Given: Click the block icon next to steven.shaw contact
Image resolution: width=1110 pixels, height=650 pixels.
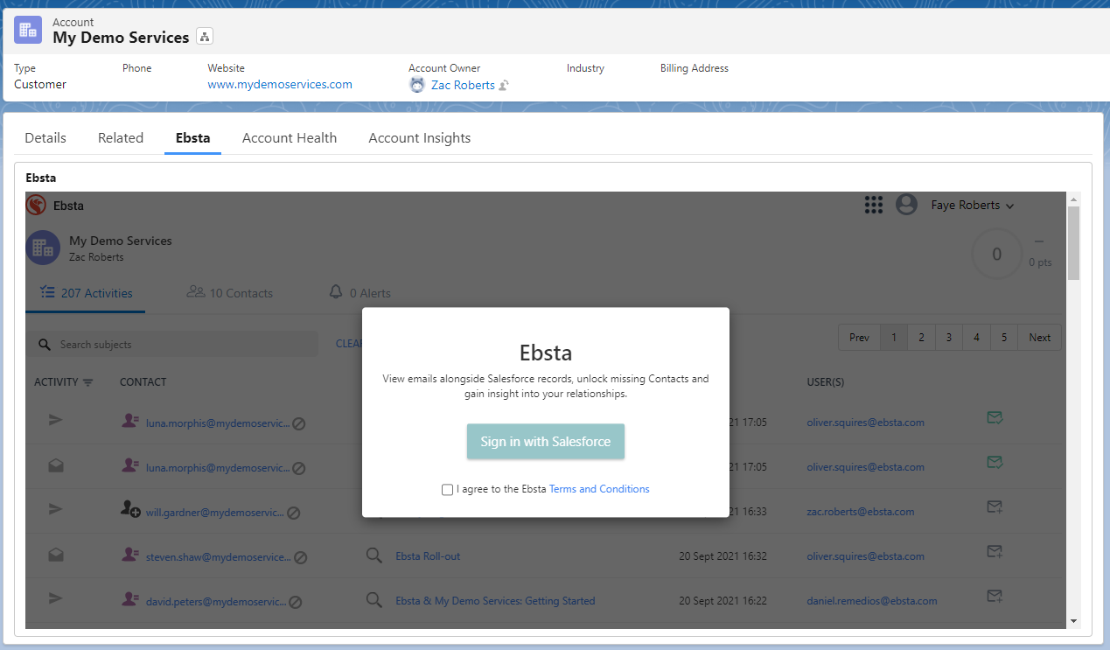Looking at the screenshot, I should click(300, 557).
